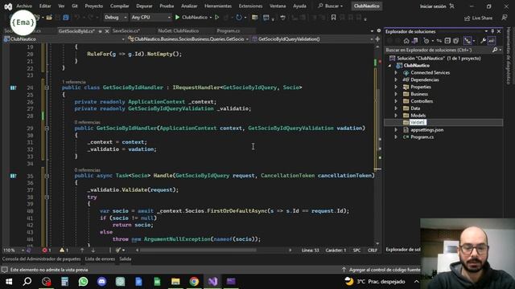Click the Visual Studio taskbar icon
515x289 pixels.
coord(212,282)
